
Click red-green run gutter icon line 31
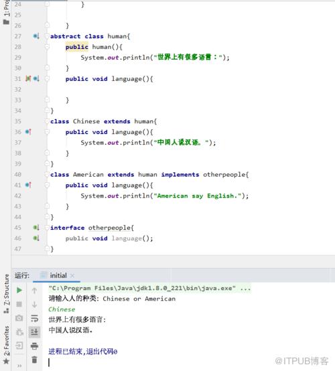pyautogui.click(x=28, y=78)
